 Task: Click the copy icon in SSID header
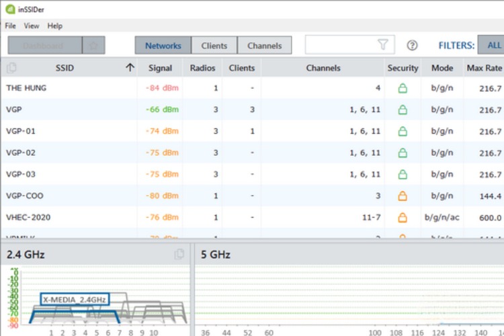tap(11, 68)
